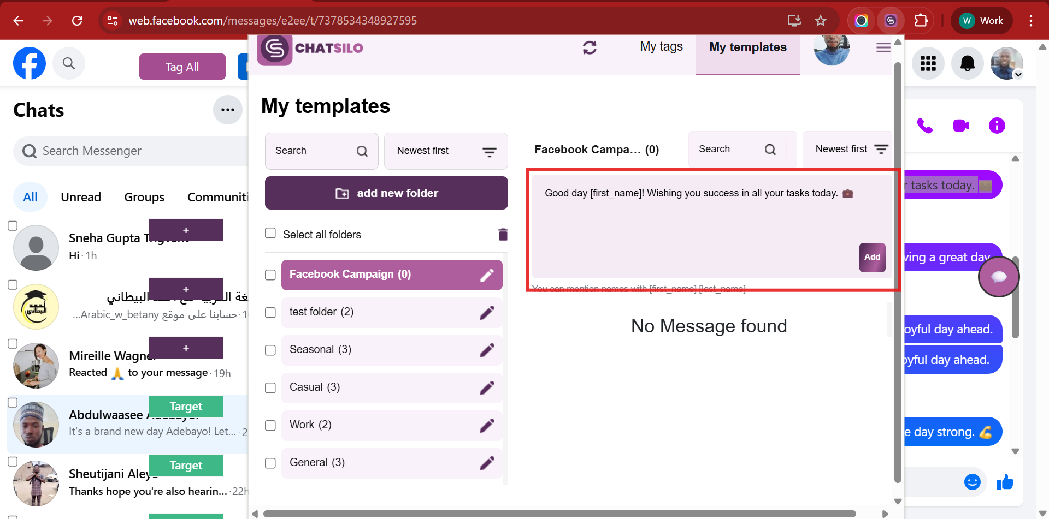Click the Facebook search magnifier icon

coord(69,63)
